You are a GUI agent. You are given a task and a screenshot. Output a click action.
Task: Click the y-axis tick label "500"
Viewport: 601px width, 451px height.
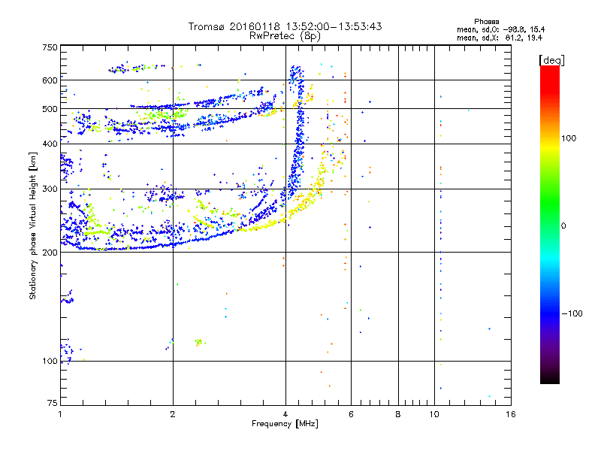(50, 109)
